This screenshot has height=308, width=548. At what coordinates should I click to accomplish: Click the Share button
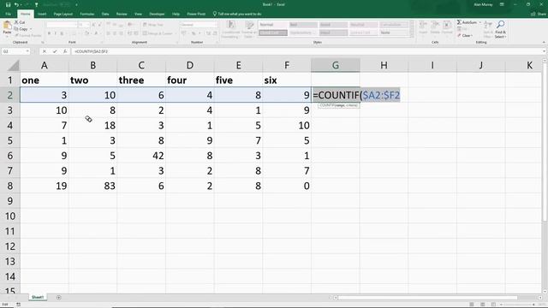pos(539,14)
